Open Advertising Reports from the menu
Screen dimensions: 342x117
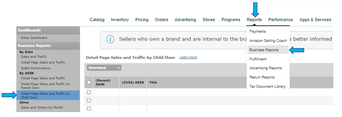tap(265, 68)
